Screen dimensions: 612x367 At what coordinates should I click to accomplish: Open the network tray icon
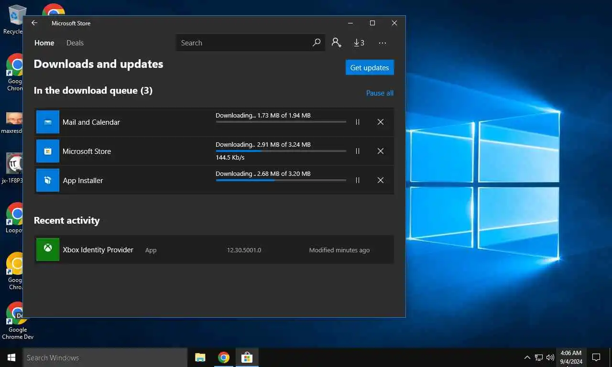pos(539,357)
